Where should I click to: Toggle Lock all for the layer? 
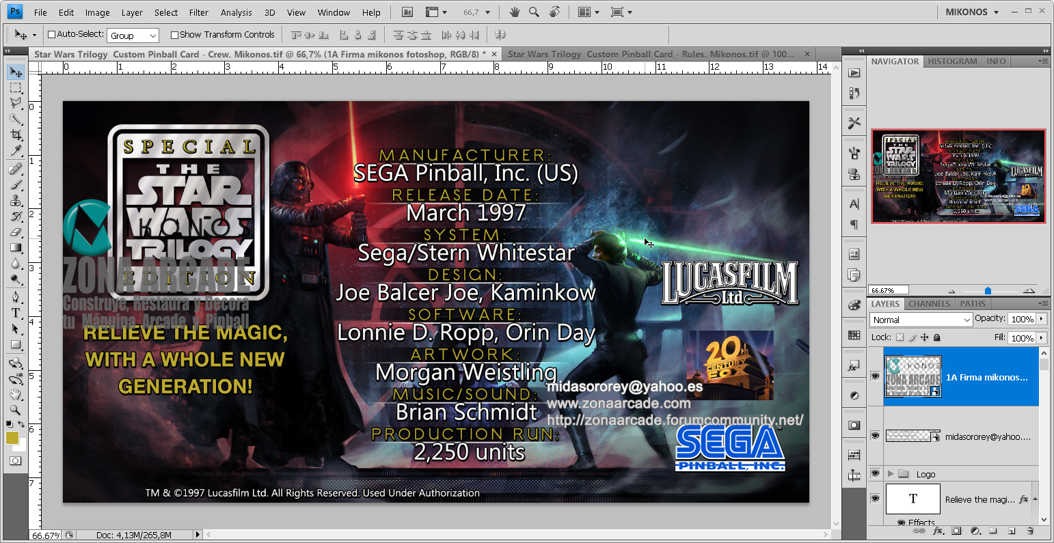[937, 337]
